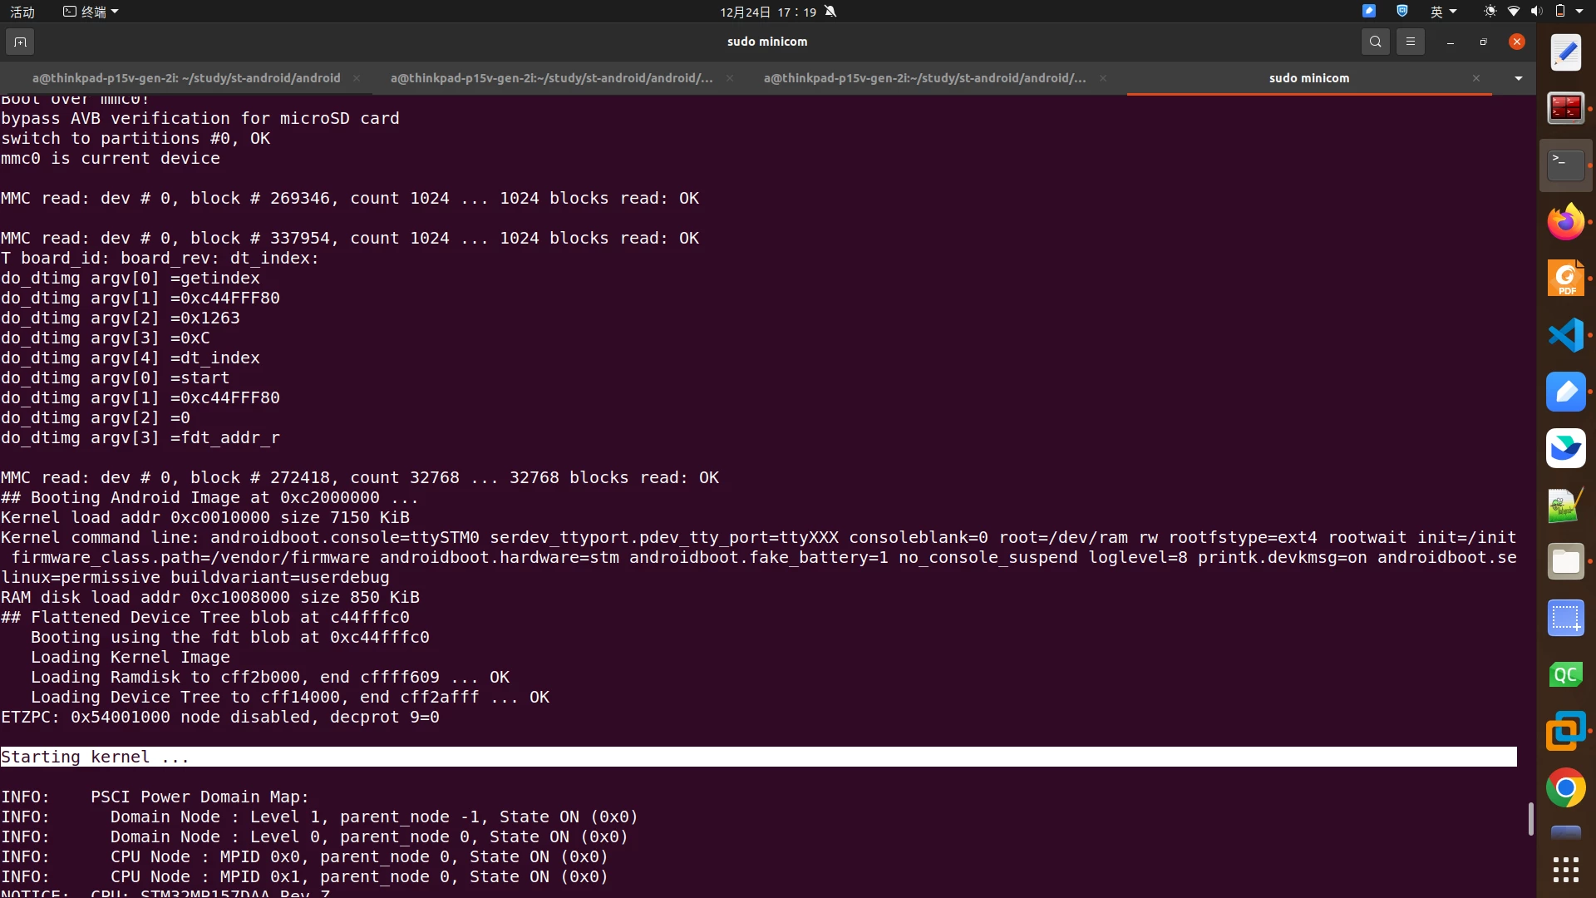Launch Google Chrome from the dock
This screenshot has height=898, width=1596.
1566,787
